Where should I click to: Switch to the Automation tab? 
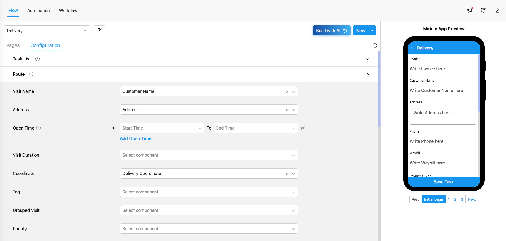(x=38, y=11)
